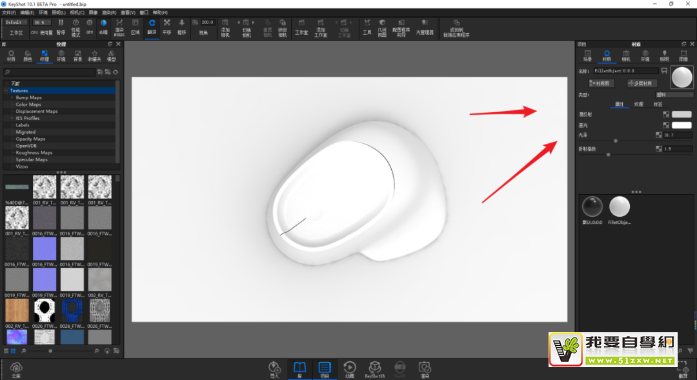Switch to the Environment (环境) library tab
The height and width of the screenshot is (380, 697).
(61, 55)
